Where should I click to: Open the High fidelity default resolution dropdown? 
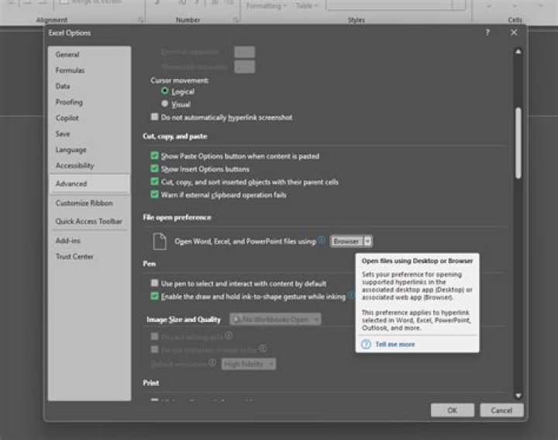pyautogui.click(x=249, y=364)
